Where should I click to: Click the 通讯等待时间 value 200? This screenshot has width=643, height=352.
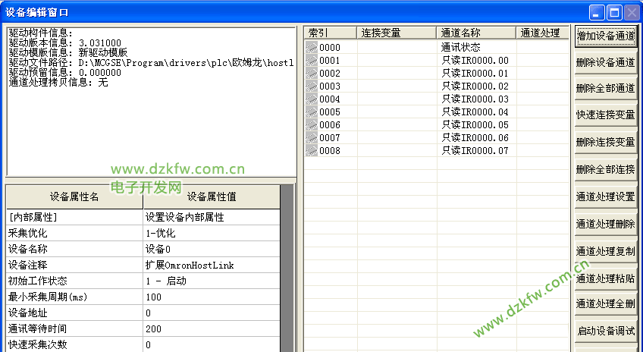tap(211, 329)
